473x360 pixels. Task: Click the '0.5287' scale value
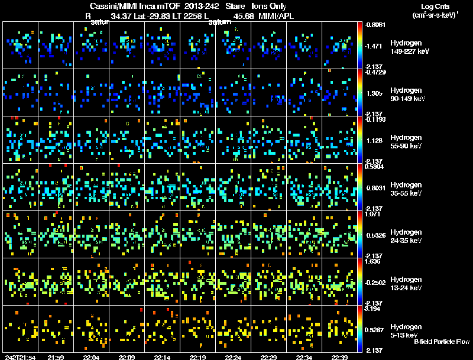[375, 330]
